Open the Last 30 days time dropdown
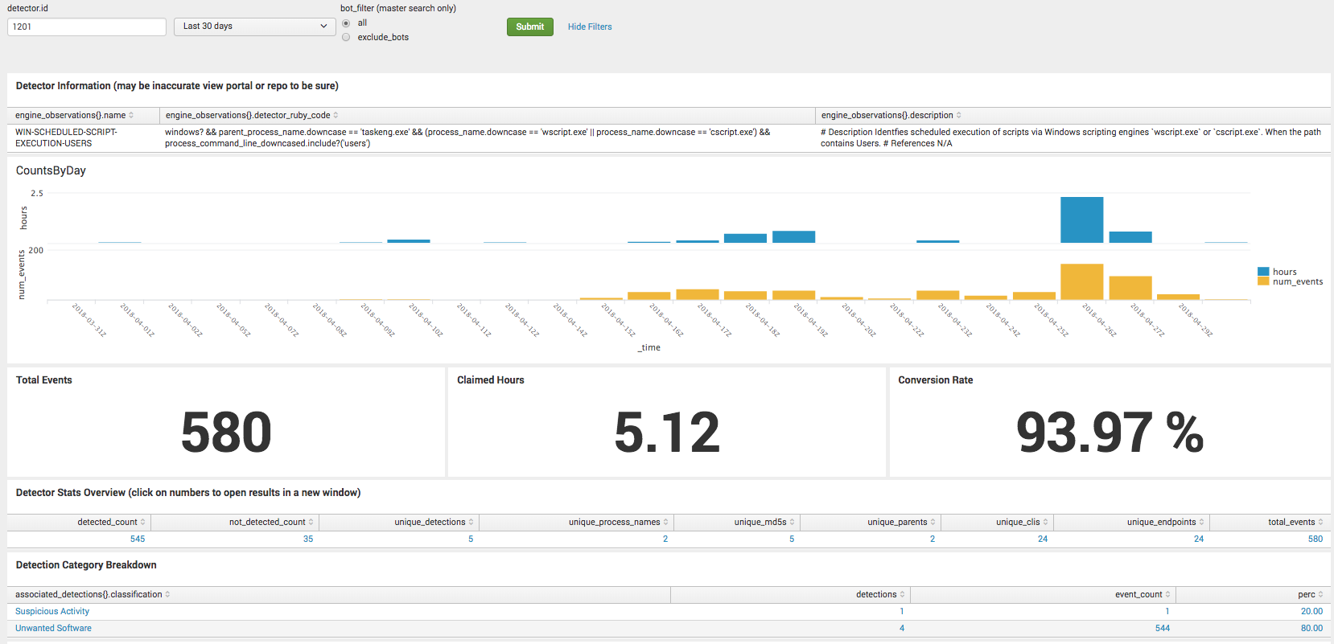The height and width of the screenshot is (644, 1334). tap(254, 27)
